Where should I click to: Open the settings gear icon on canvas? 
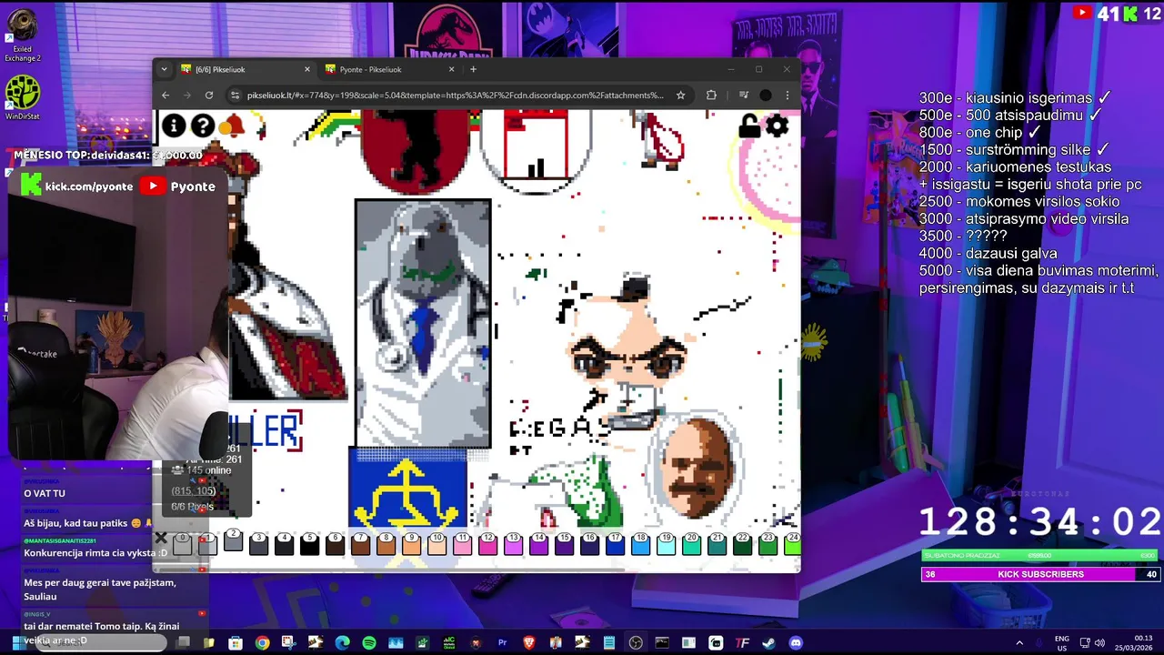778,126
